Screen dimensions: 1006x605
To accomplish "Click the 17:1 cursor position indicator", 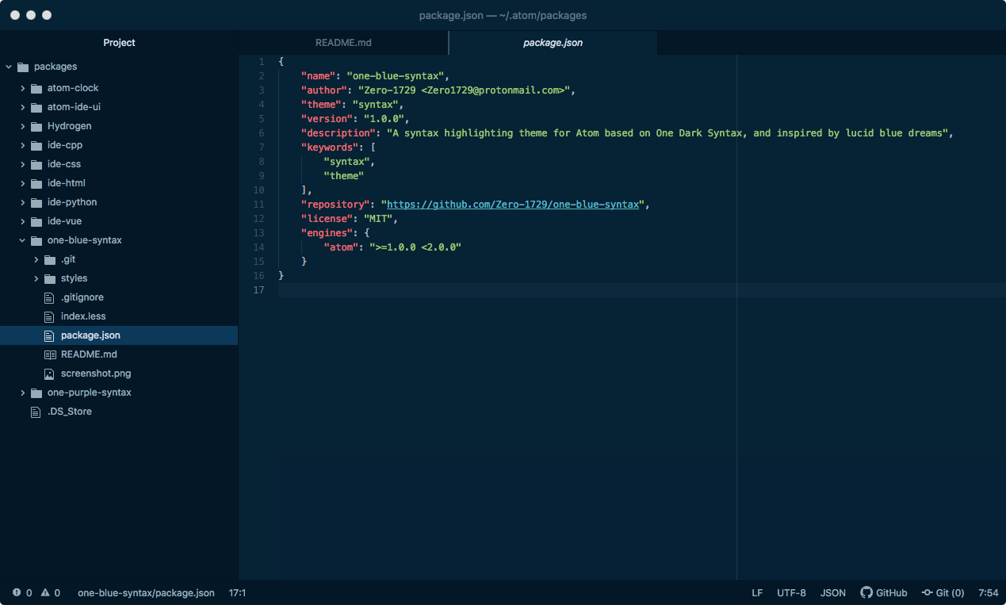I will (237, 592).
